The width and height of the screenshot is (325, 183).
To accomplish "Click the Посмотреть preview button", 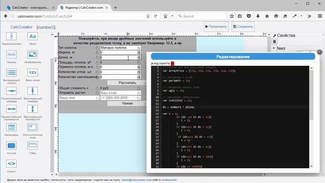I will tap(216, 26).
